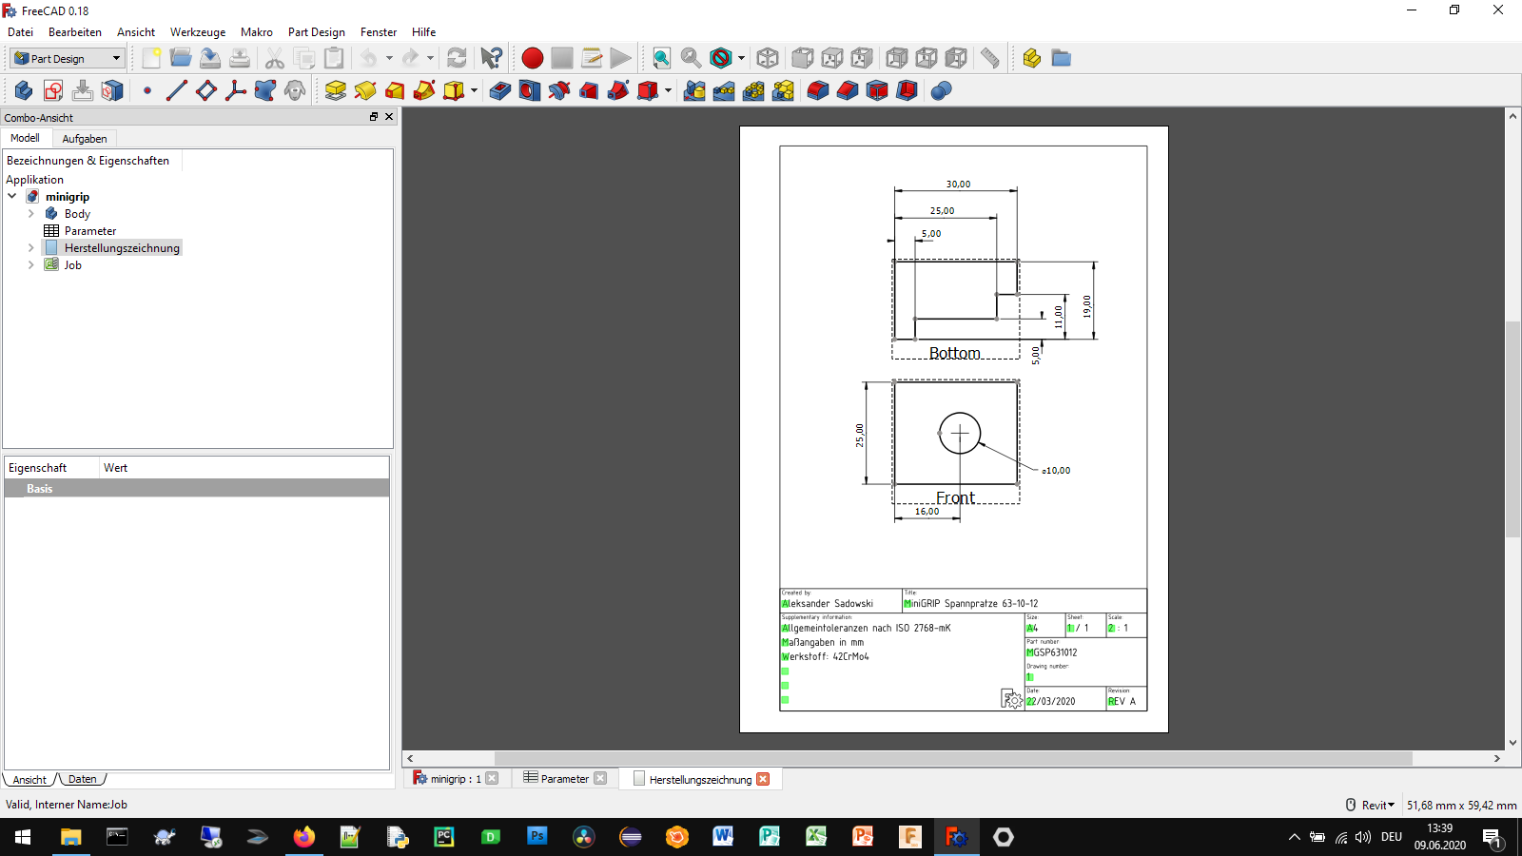Start macro recording with the red circle
1522x856 pixels.
point(533,58)
